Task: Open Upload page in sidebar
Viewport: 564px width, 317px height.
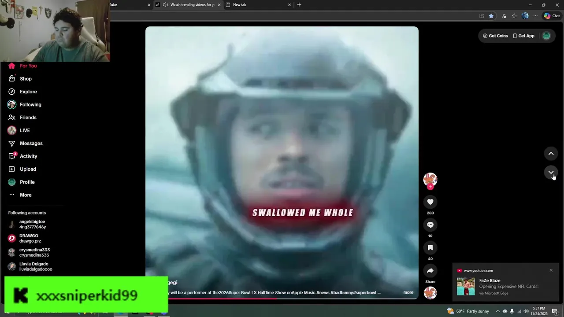Action: pyautogui.click(x=22, y=169)
